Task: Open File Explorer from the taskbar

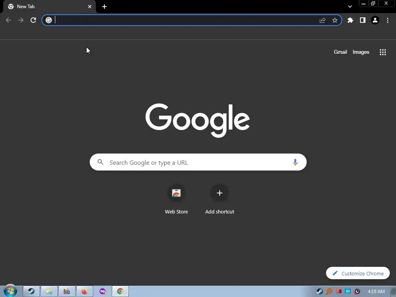Action: click(49, 292)
